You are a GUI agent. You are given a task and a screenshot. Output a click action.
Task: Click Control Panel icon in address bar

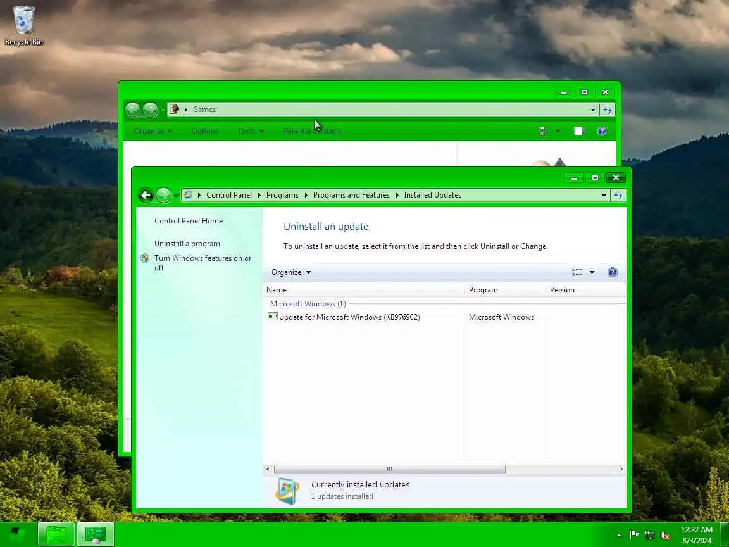point(188,195)
